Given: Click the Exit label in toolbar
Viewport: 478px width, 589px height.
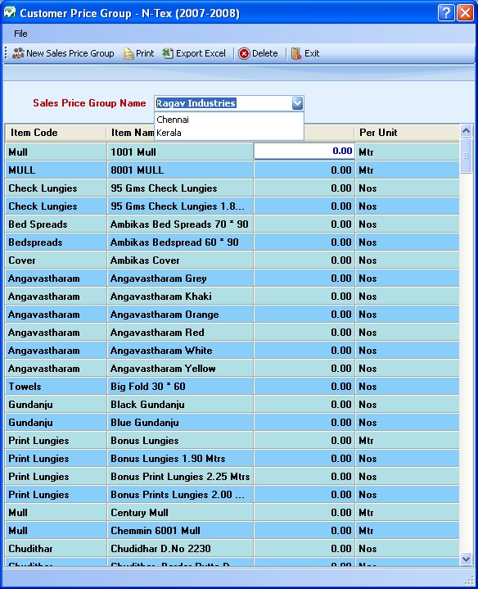Looking at the screenshot, I should (x=312, y=53).
